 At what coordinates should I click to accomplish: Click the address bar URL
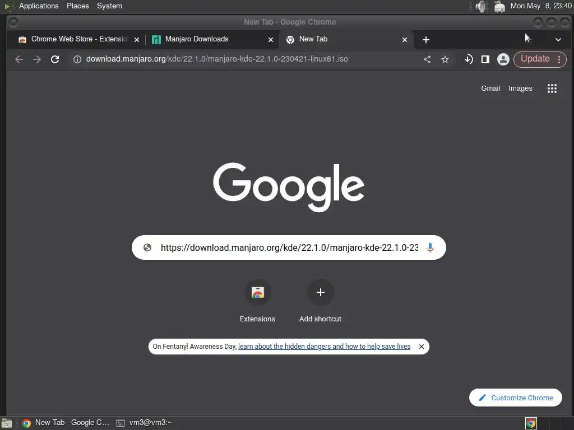[217, 59]
